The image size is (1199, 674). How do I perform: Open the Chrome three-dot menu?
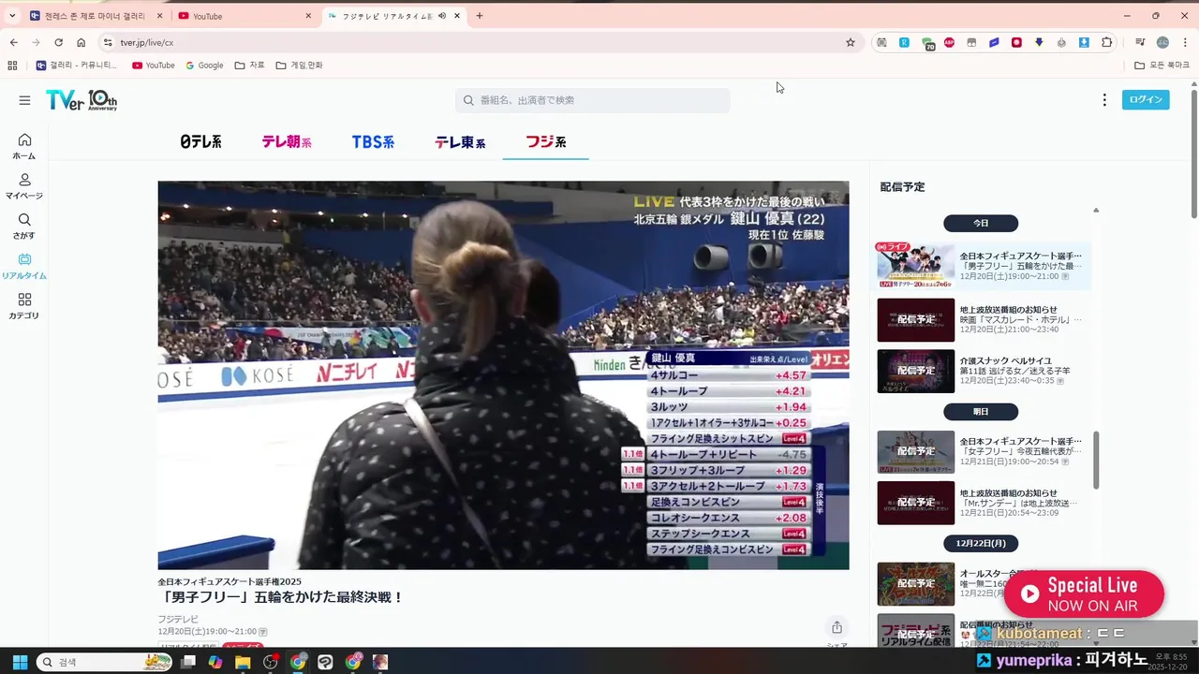click(1185, 42)
